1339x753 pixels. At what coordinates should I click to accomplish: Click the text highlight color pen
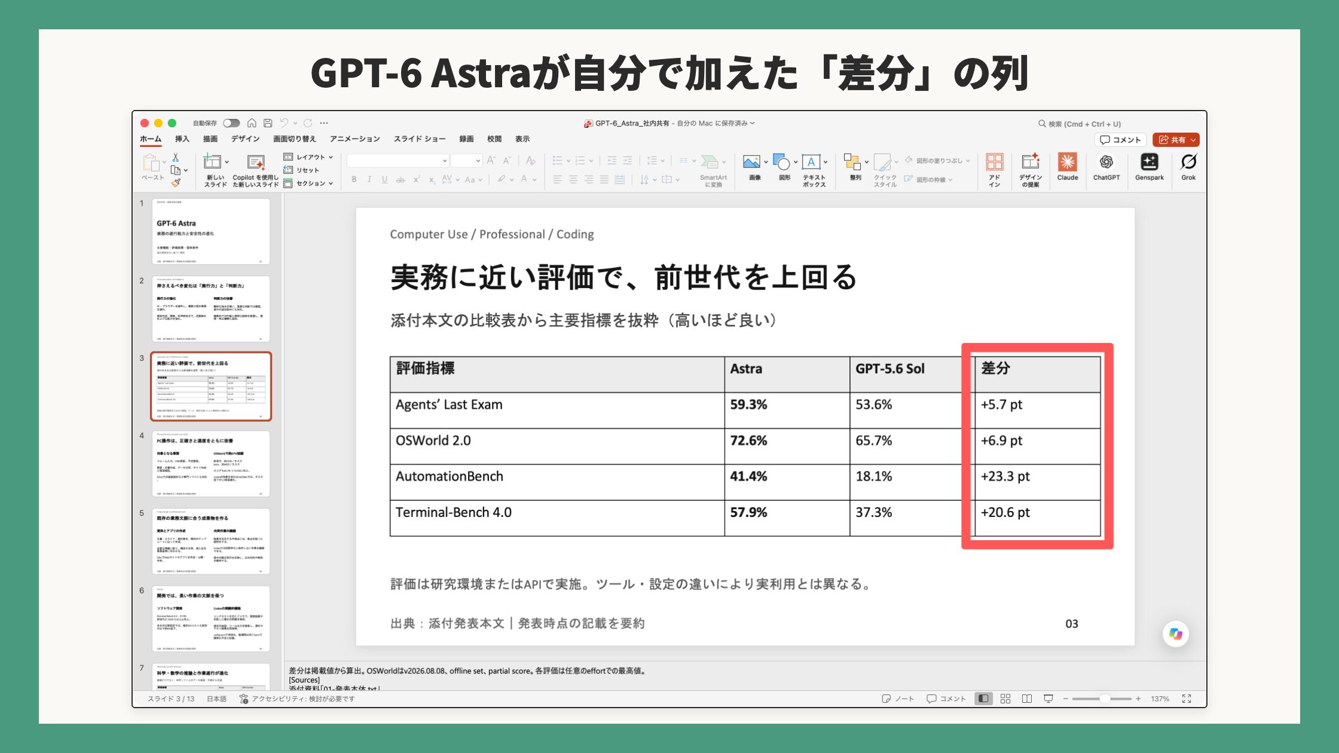pyautogui.click(x=502, y=179)
